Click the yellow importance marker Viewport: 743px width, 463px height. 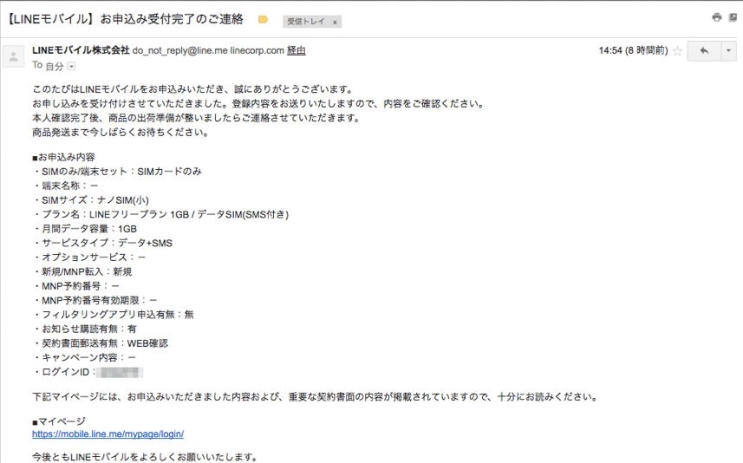click(x=264, y=19)
